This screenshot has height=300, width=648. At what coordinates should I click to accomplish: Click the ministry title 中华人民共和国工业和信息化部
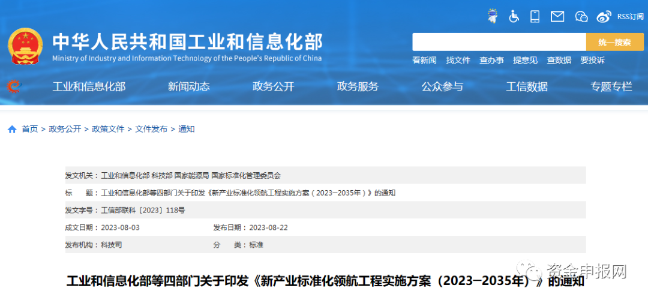(x=187, y=42)
